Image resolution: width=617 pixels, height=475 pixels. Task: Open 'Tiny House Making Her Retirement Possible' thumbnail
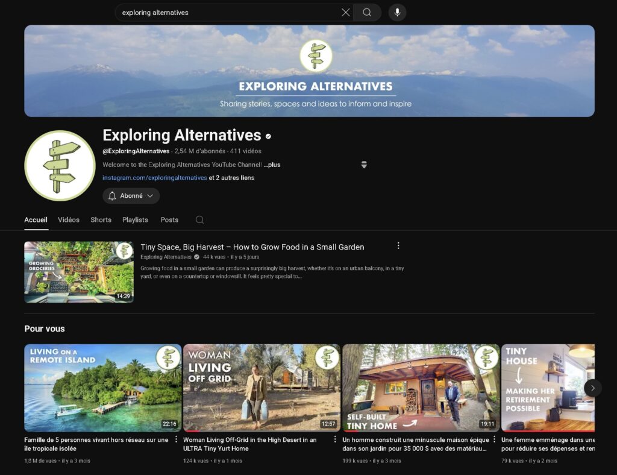tap(548, 388)
